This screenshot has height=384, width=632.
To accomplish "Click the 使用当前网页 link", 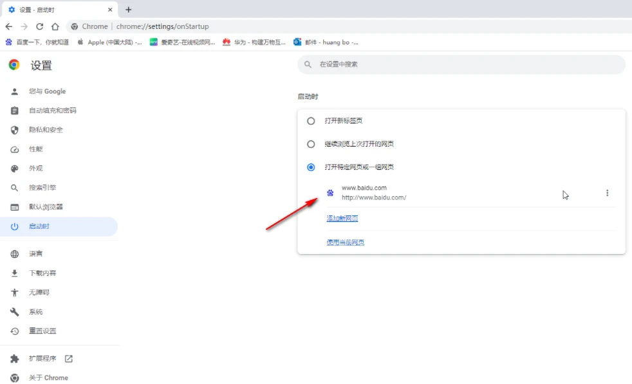I will (346, 242).
